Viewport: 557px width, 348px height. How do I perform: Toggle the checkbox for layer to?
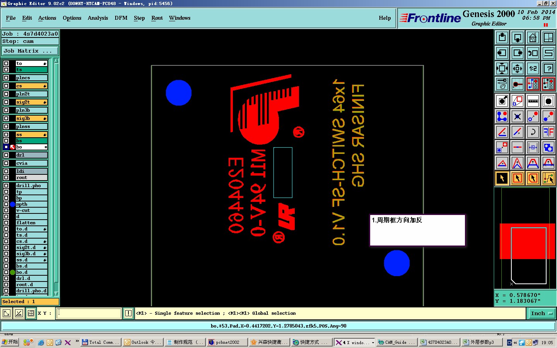click(x=6, y=63)
